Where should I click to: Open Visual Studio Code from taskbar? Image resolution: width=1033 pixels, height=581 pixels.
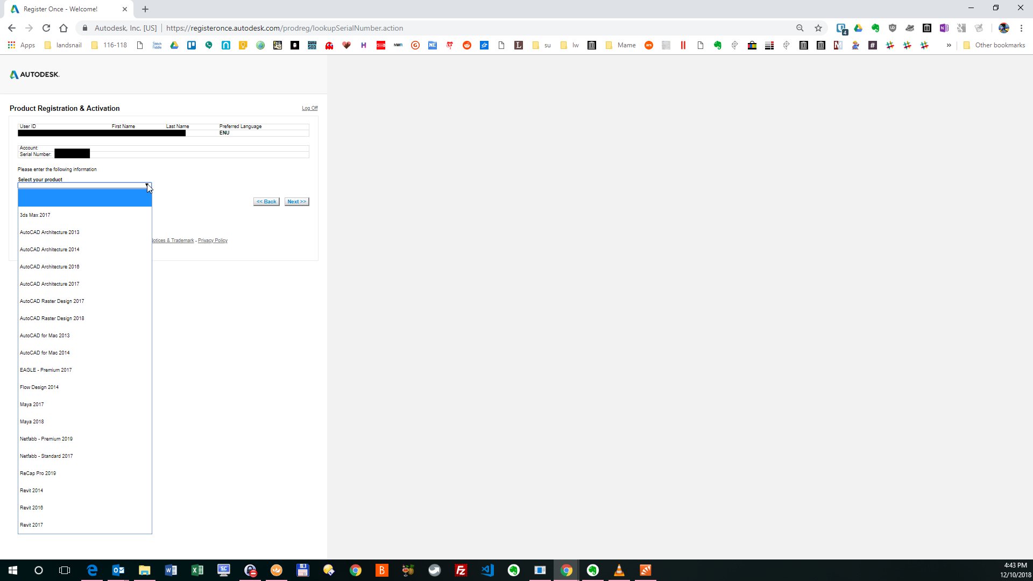[487, 570]
